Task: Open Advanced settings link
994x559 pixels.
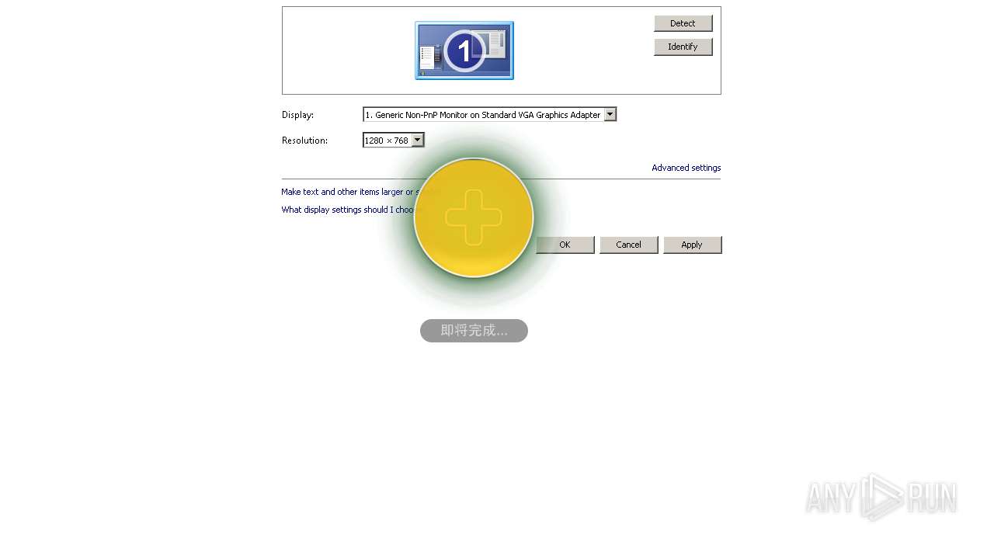Action: coord(686,168)
